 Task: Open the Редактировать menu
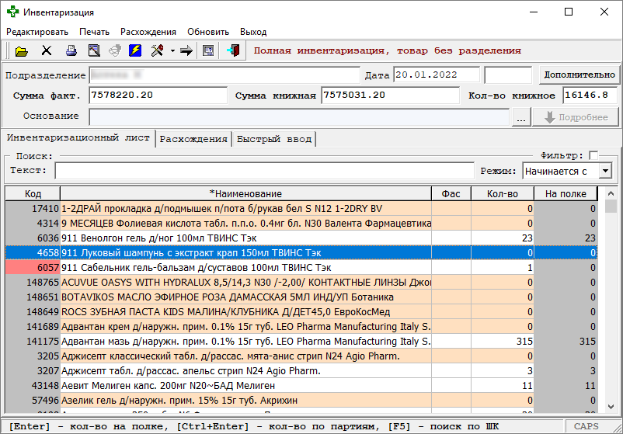(x=37, y=32)
